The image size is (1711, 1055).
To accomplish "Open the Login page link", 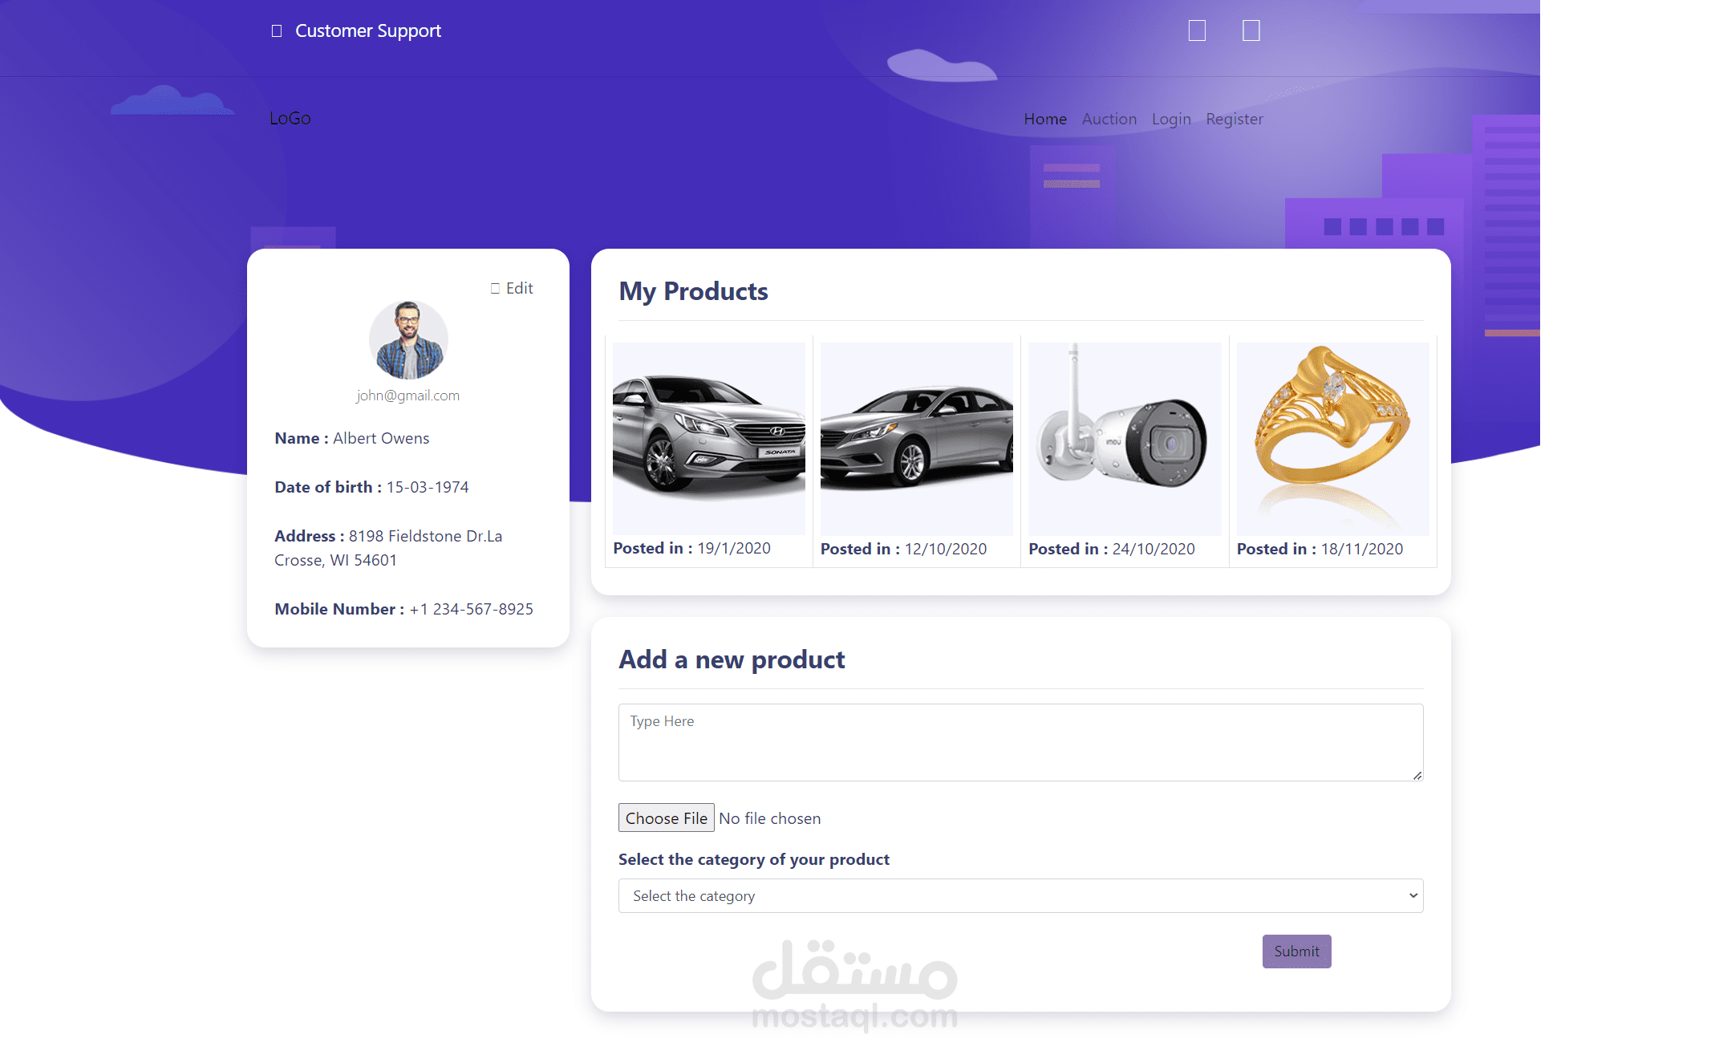I will coord(1171,119).
